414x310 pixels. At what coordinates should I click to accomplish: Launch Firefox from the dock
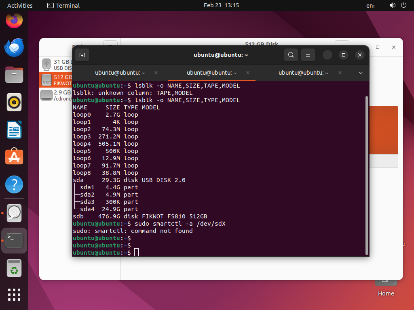coord(14,20)
